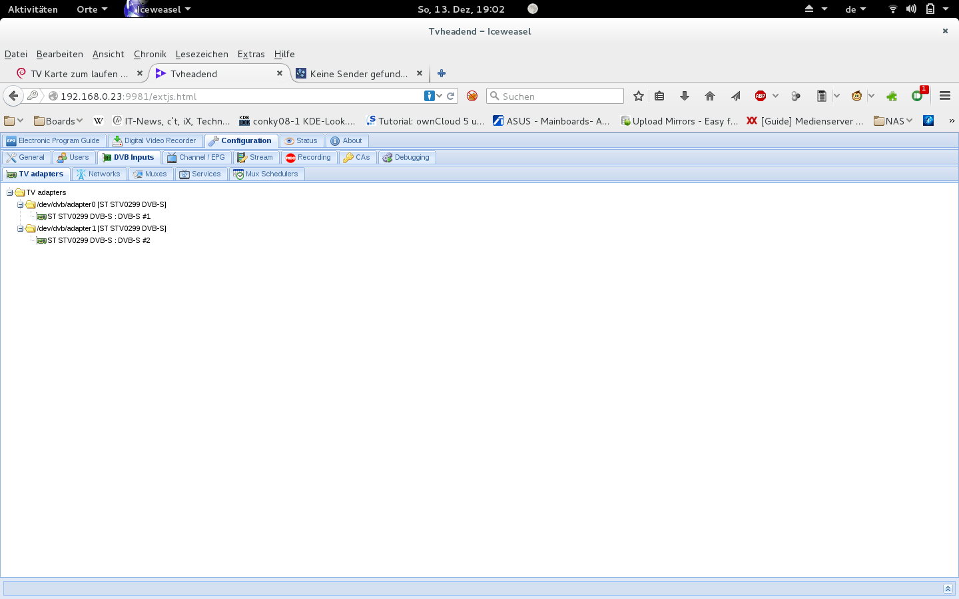Screen dimensions: 959x599
Task: Open '[Guide] Medienserver' bookmark
Action: [805, 120]
